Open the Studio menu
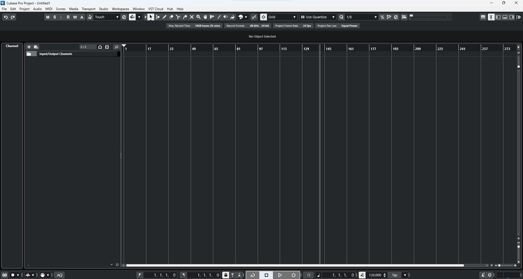The image size is (523, 279). [104, 9]
